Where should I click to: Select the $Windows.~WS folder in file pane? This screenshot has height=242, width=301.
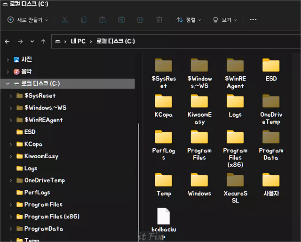(x=199, y=65)
